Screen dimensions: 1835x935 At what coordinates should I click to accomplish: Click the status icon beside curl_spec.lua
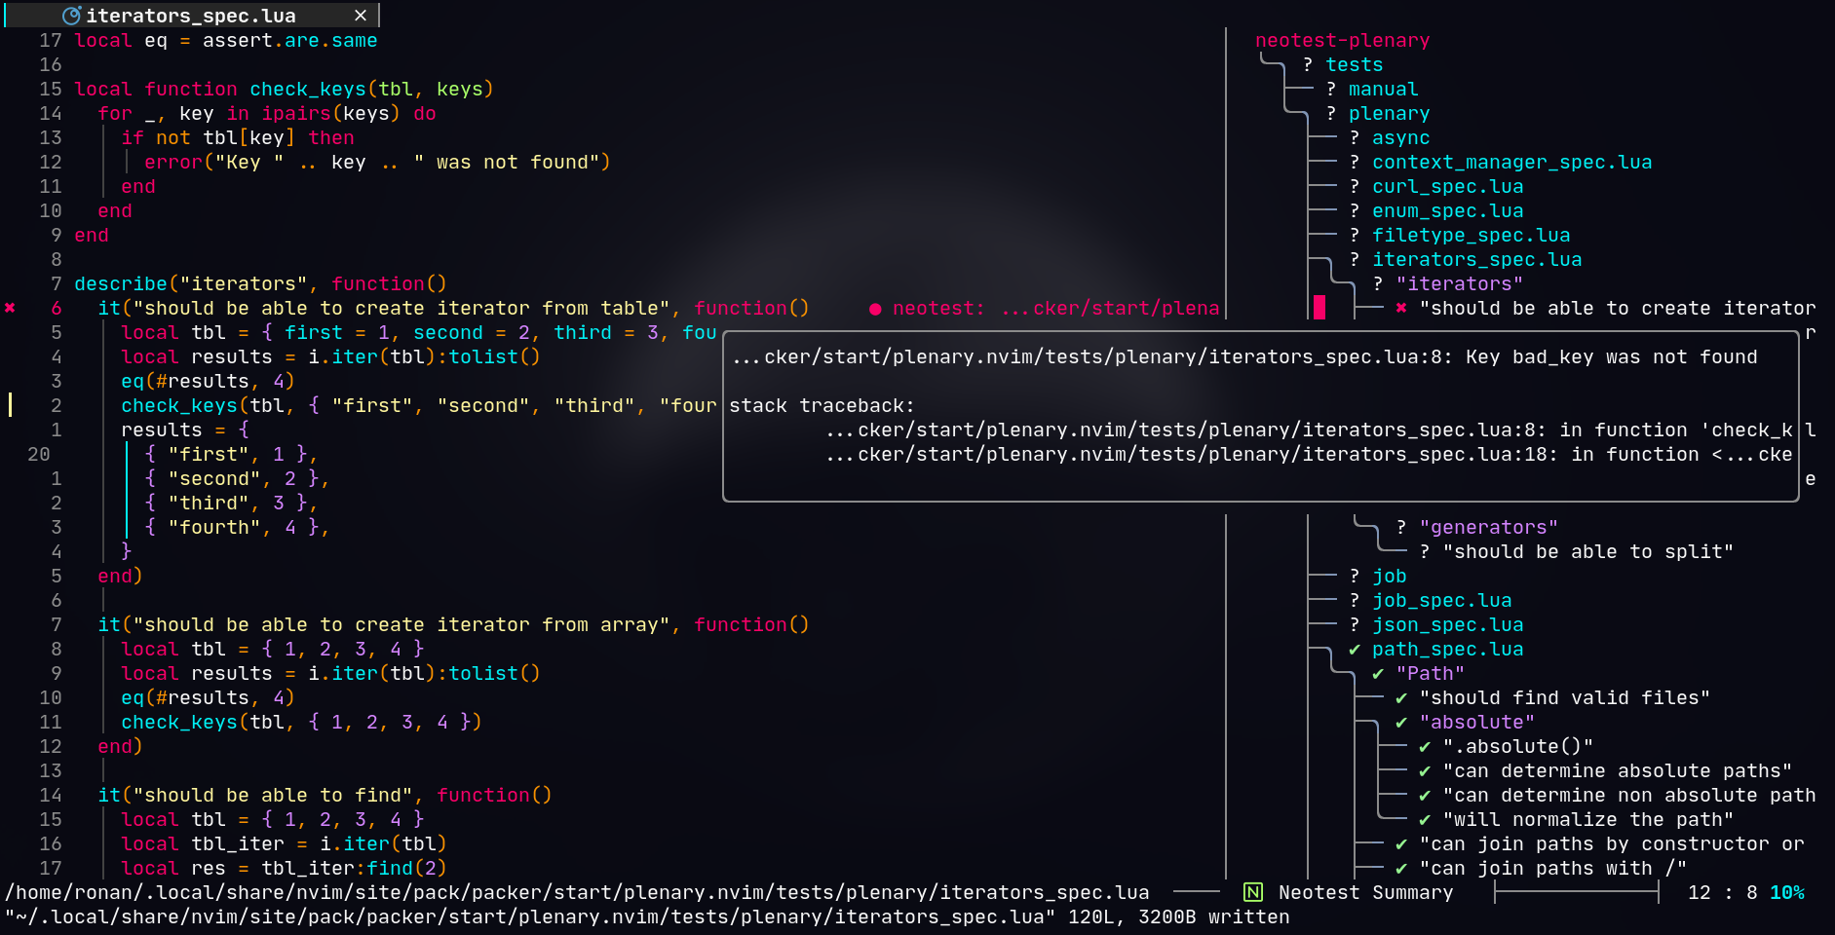[x=1355, y=186]
